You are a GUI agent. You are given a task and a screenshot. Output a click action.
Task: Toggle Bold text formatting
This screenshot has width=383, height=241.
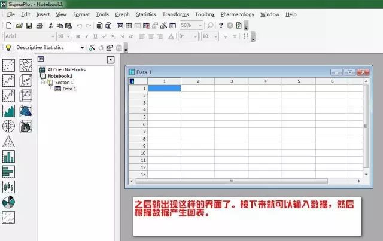78,36
